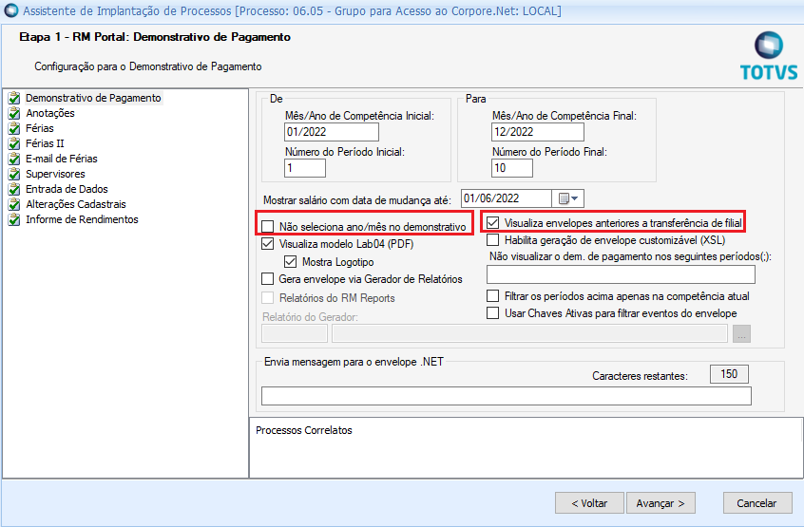Screen dimensions: 804x527
Task: Enable Usar Chaves Ativas para filtrar eventos
Action: coord(492,313)
